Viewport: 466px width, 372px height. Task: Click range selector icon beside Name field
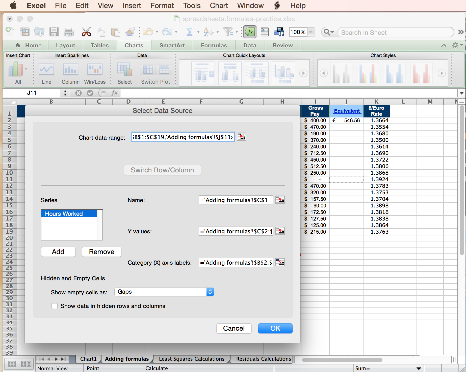click(280, 200)
